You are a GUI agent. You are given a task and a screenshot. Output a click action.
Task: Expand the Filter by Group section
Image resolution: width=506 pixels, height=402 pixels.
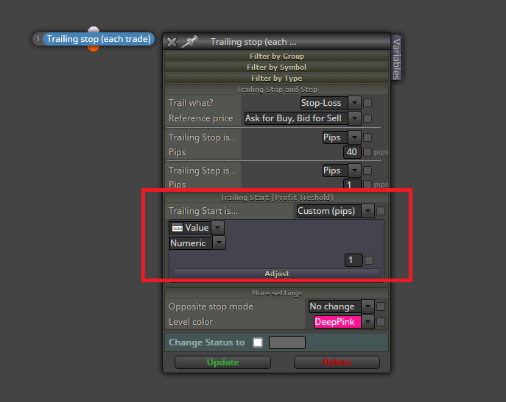(276, 57)
